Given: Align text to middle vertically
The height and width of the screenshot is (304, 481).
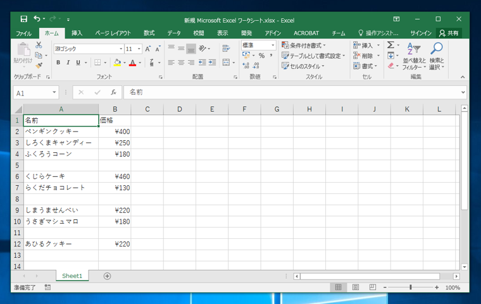Looking at the screenshot, I should 181,48.
